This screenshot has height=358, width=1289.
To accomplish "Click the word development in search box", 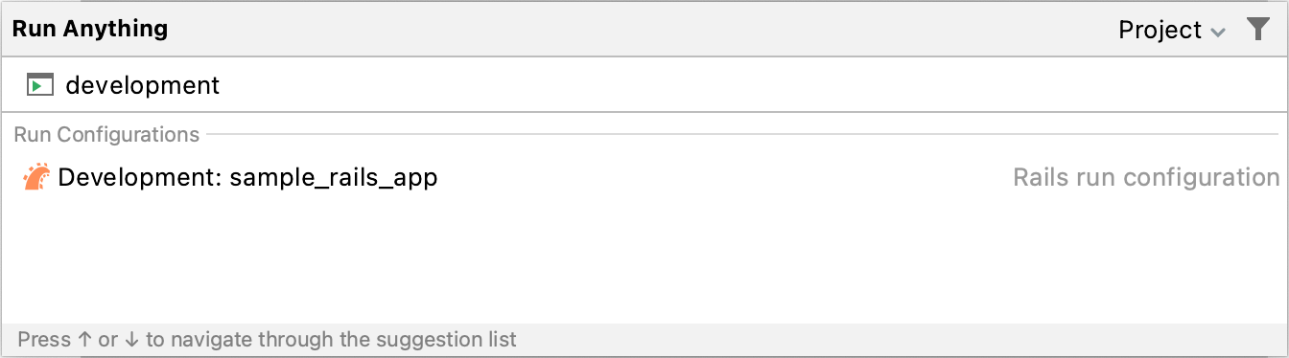I will pyautogui.click(x=142, y=85).
